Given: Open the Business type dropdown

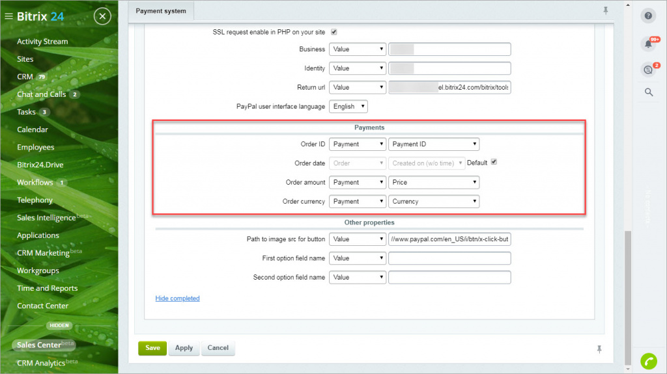Looking at the screenshot, I should coord(358,49).
